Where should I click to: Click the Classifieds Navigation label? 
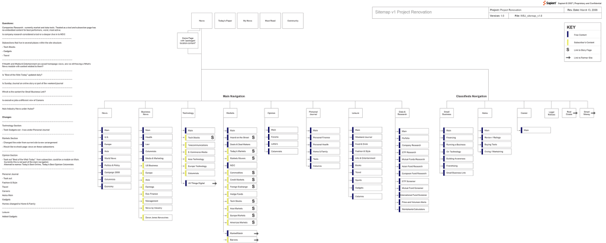(471, 96)
